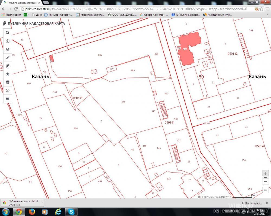Open favorites star in sidebar
This screenshot has width=271, height=216.
[x=7, y=74]
